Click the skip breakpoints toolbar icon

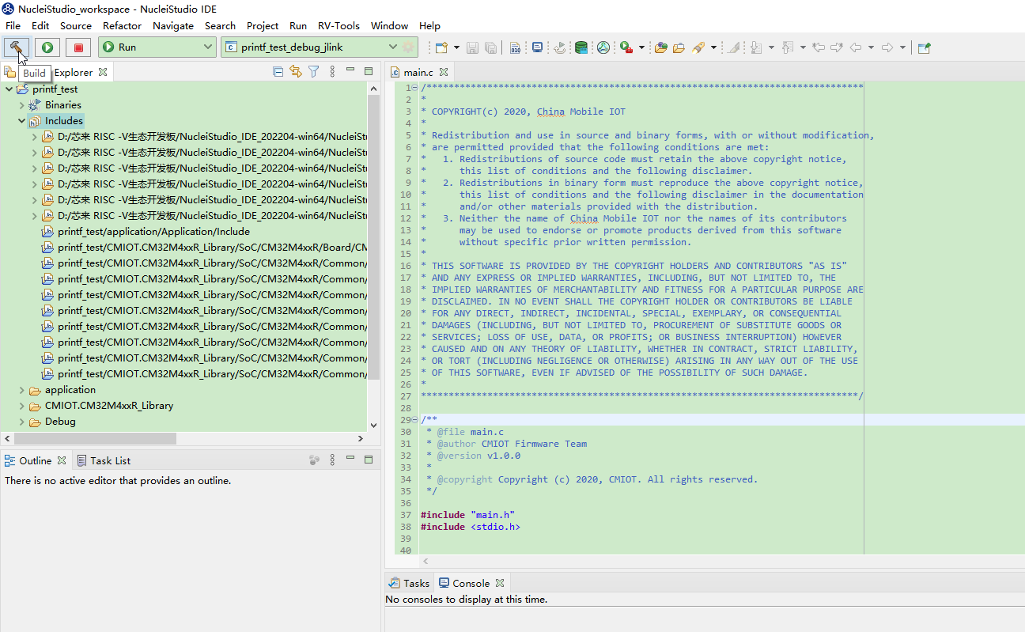pos(560,47)
